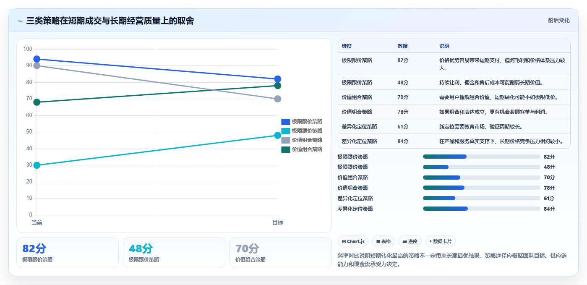Click the 61分 cell in the table
Screen dimensions: 587x285
point(402,127)
